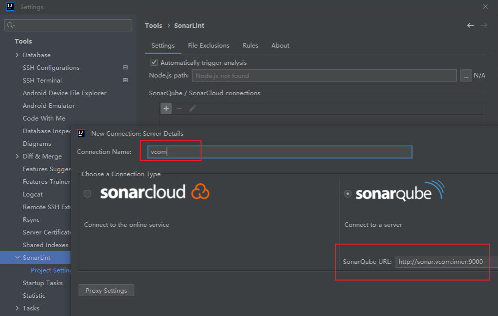Click the project-level icon beside SSH Configurations
498x316 pixels.
[125, 67]
